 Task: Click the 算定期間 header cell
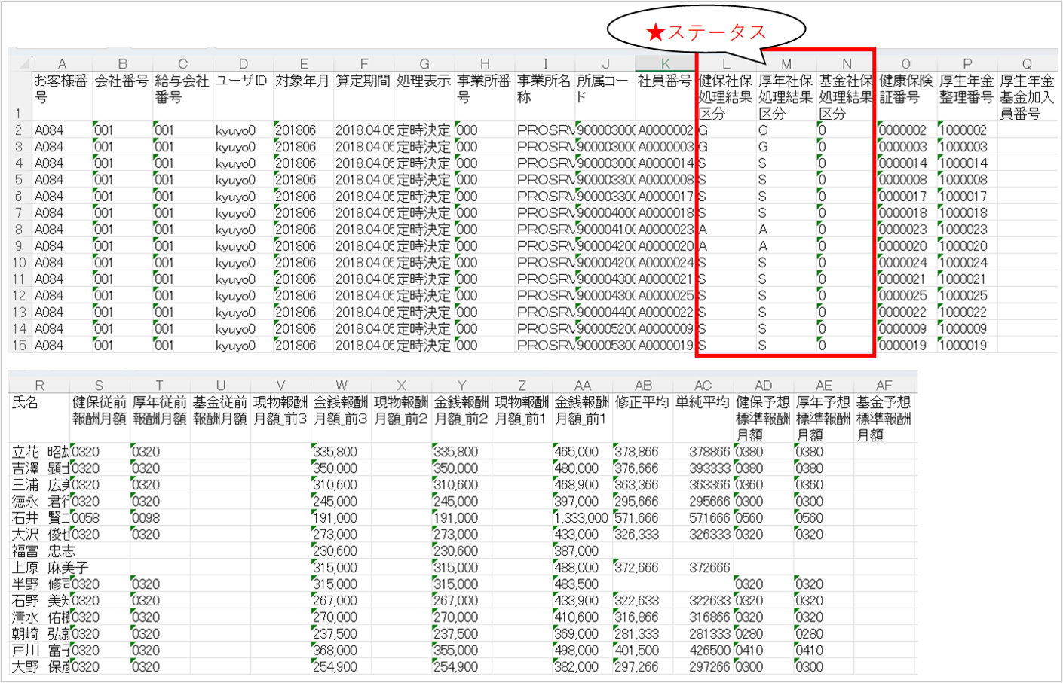pos(363,97)
